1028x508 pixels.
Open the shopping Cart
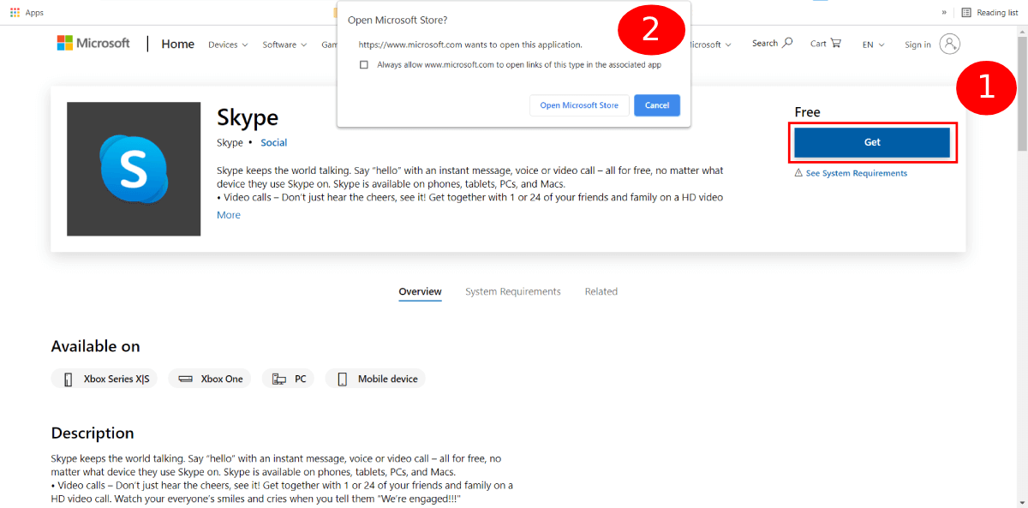826,43
